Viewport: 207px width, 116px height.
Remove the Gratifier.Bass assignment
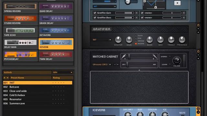click(136, 18)
